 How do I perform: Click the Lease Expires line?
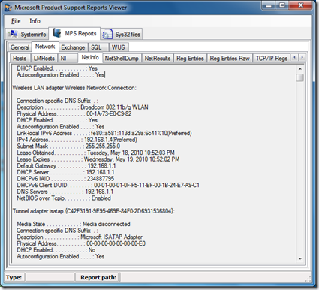click(x=98, y=159)
